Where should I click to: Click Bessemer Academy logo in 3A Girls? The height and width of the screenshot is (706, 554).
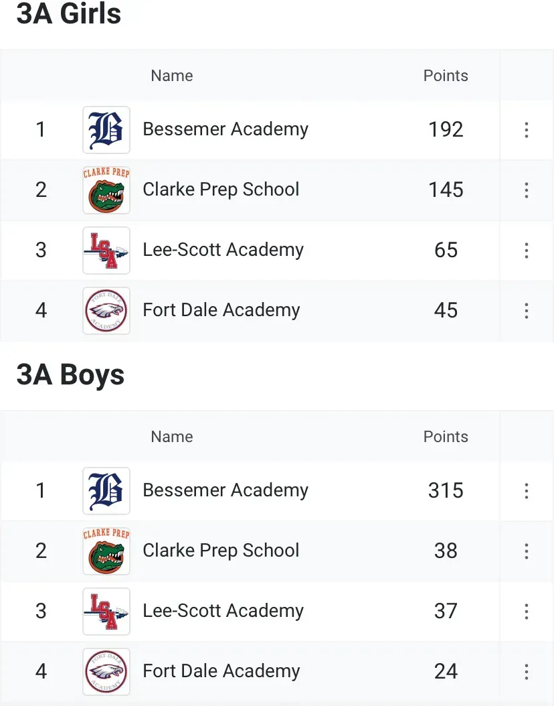pyautogui.click(x=106, y=130)
